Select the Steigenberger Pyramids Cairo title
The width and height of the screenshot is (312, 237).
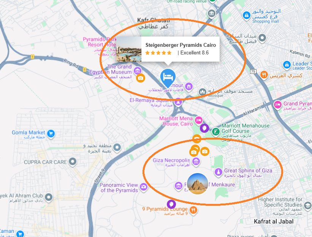click(x=181, y=45)
